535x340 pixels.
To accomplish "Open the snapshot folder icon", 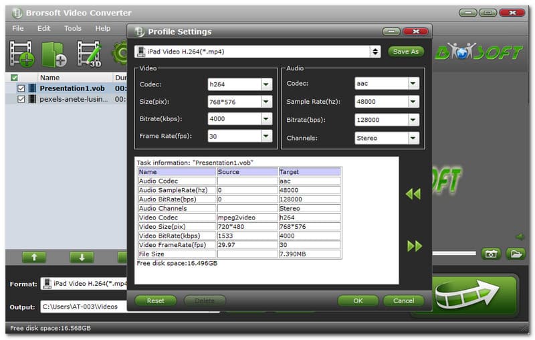I will coord(515,254).
